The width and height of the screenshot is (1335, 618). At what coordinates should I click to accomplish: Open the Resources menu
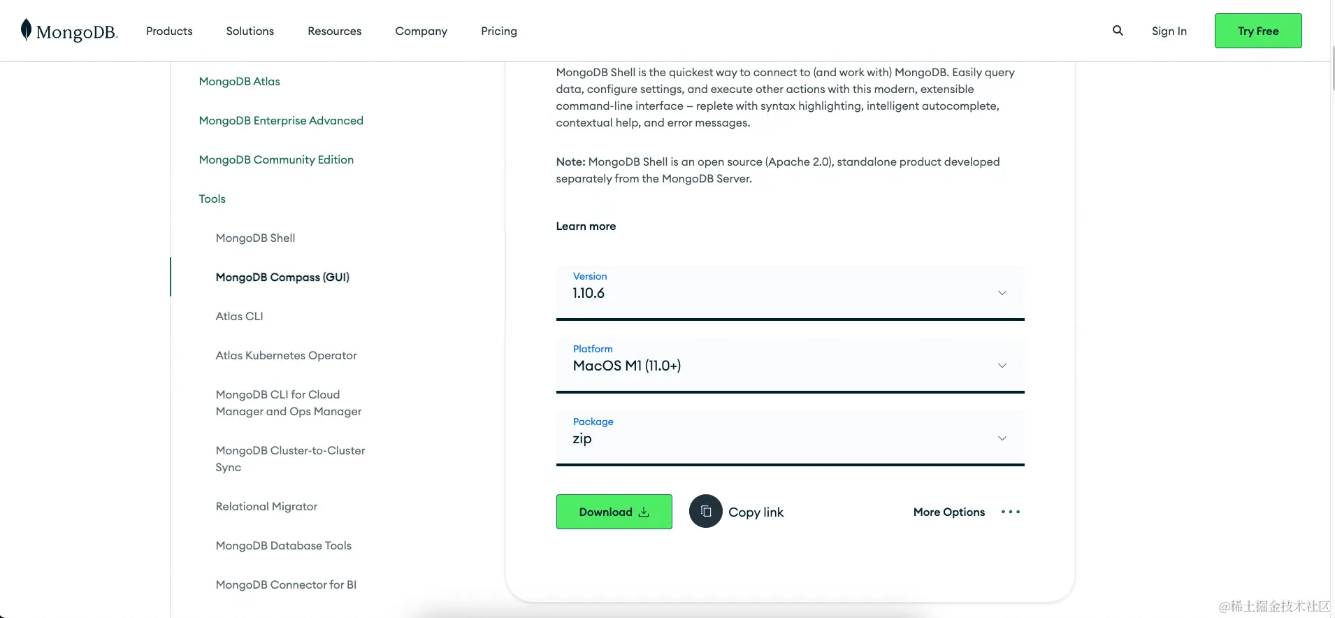click(x=334, y=31)
